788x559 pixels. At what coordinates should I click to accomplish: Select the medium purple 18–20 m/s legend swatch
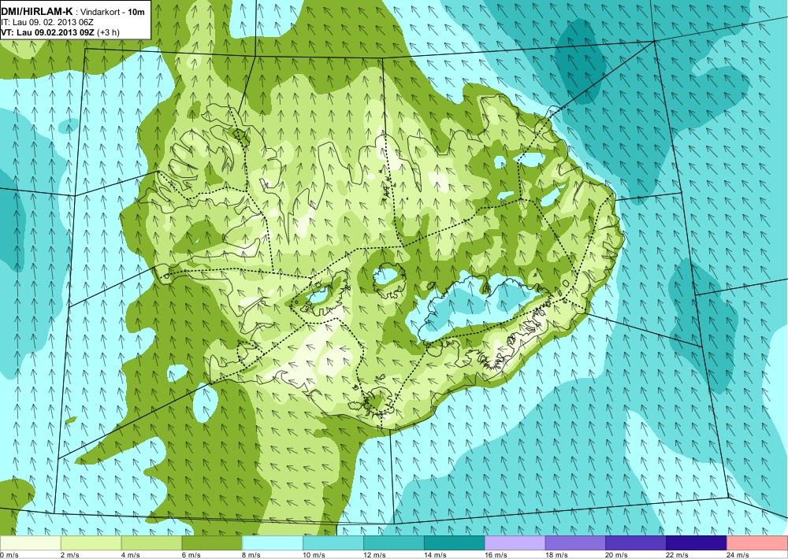(575, 543)
